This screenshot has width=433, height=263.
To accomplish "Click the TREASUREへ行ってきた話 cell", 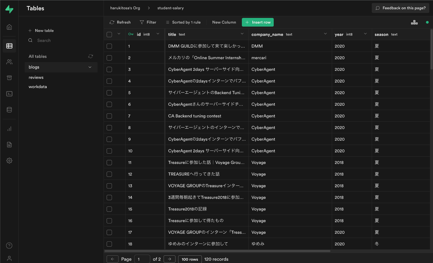I will 207,174.
